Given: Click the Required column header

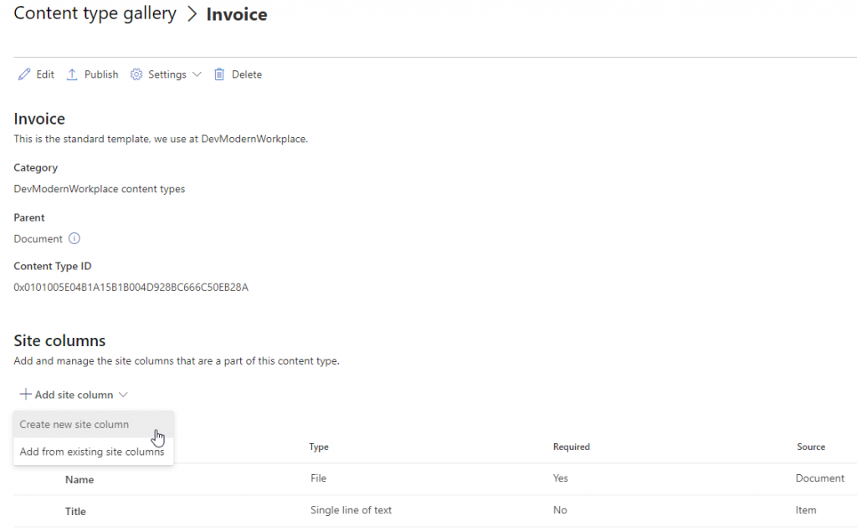Looking at the screenshot, I should (572, 447).
